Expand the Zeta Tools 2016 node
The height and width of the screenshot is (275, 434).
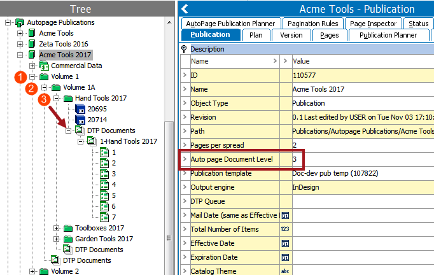click(20, 44)
